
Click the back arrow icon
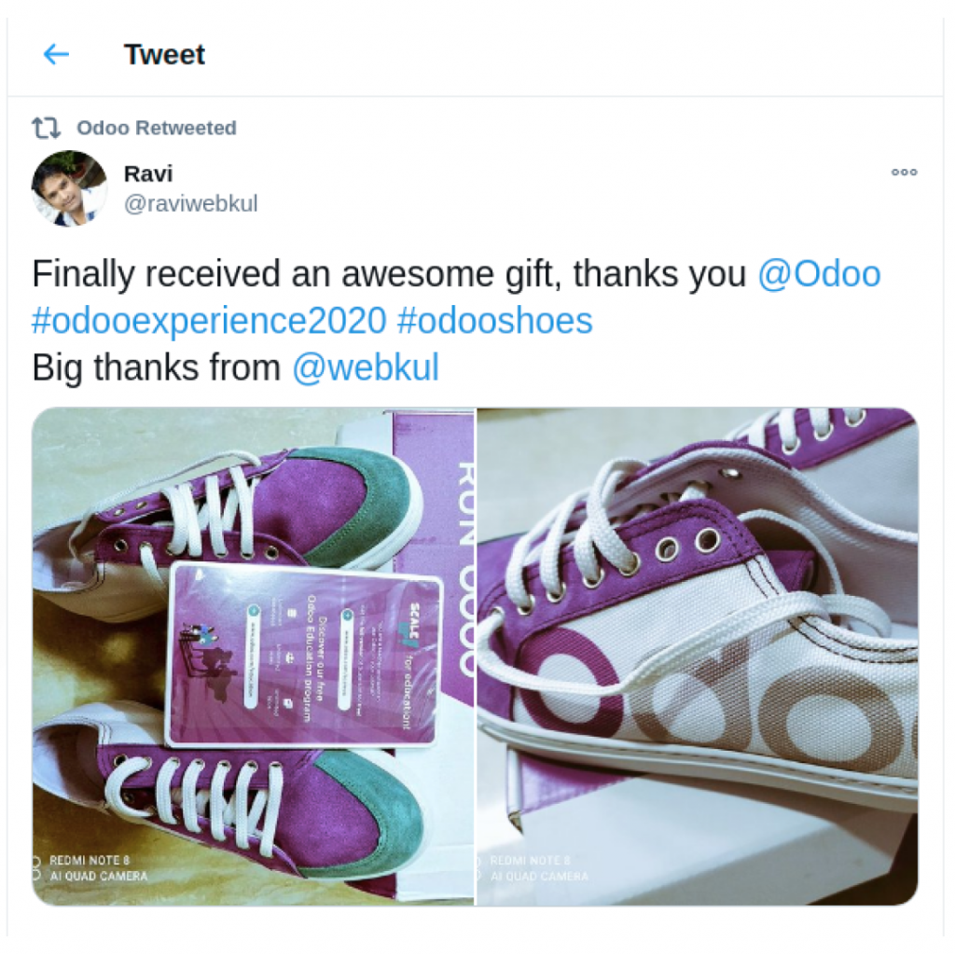pyautogui.click(x=57, y=55)
